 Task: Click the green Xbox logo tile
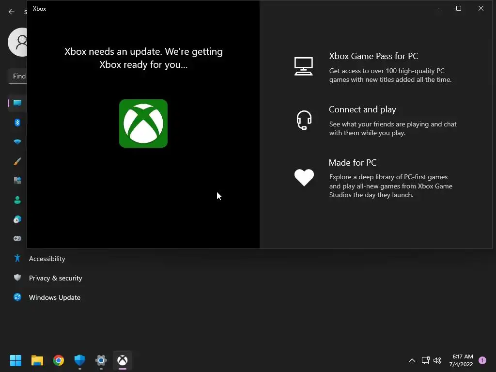coord(143,124)
